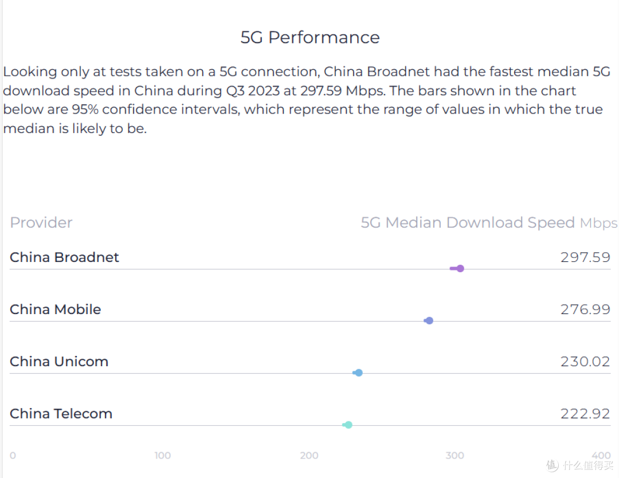This screenshot has height=478, width=619.
Task: Click the 300 axis tick label
Action: (455, 455)
